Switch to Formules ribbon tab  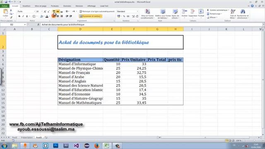click(x=55, y=6)
